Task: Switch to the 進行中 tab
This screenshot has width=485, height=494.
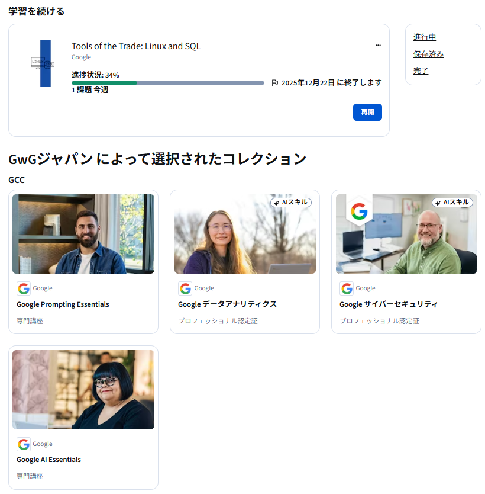Action: [425, 37]
